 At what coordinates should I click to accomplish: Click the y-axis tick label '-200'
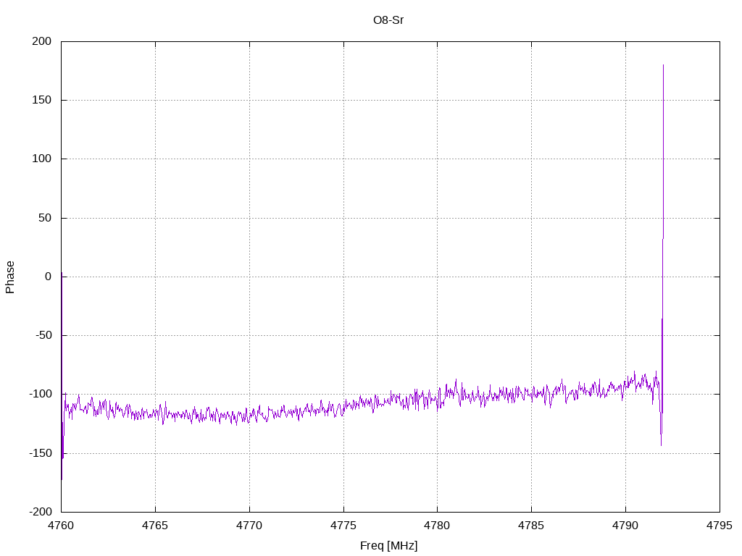[41, 512]
